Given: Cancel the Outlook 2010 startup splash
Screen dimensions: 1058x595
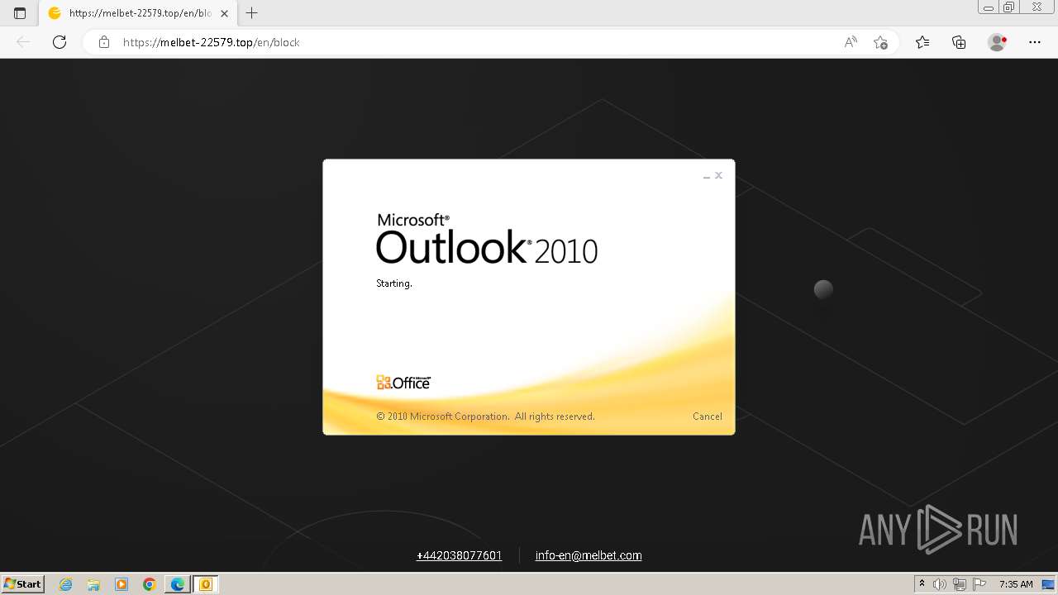Looking at the screenshot, I should [707, 416].
